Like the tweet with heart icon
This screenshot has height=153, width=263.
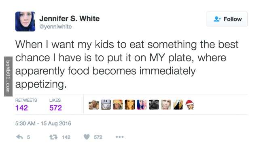tap(87, 137)
